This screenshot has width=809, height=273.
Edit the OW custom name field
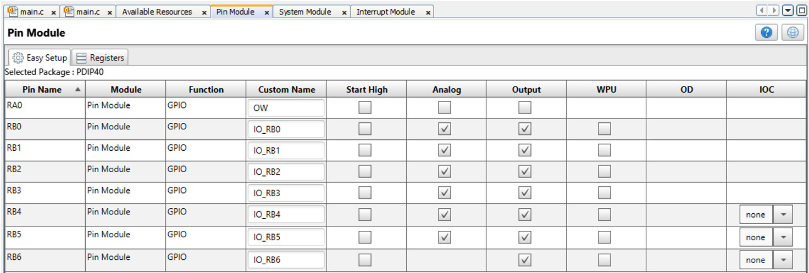[x=286, y=108]
